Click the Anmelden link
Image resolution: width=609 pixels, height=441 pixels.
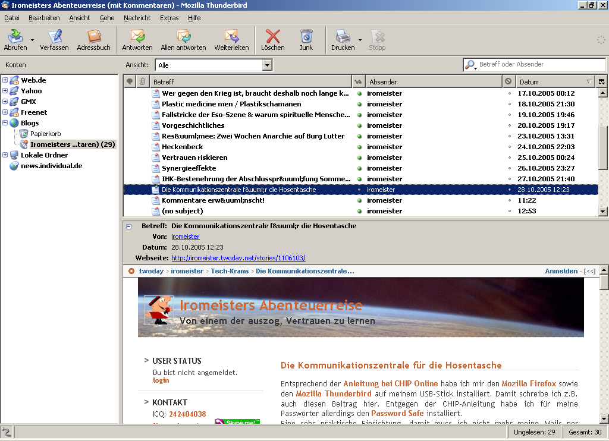pyautogui.click(x=561, y=272)
